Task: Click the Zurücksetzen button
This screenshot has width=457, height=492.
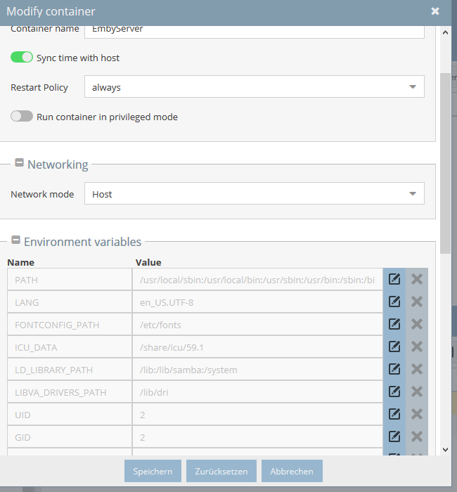Action: tap(221, 471)
